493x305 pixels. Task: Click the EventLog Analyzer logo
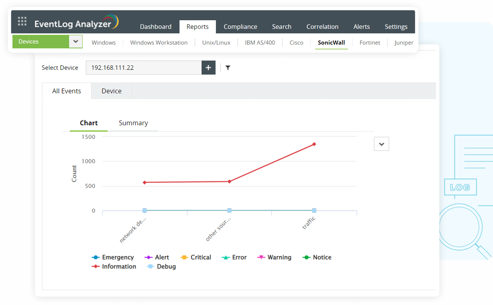click(x=76, y=22)
